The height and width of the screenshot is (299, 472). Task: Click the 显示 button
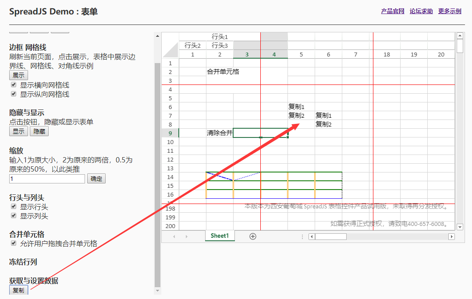(18, 131)
